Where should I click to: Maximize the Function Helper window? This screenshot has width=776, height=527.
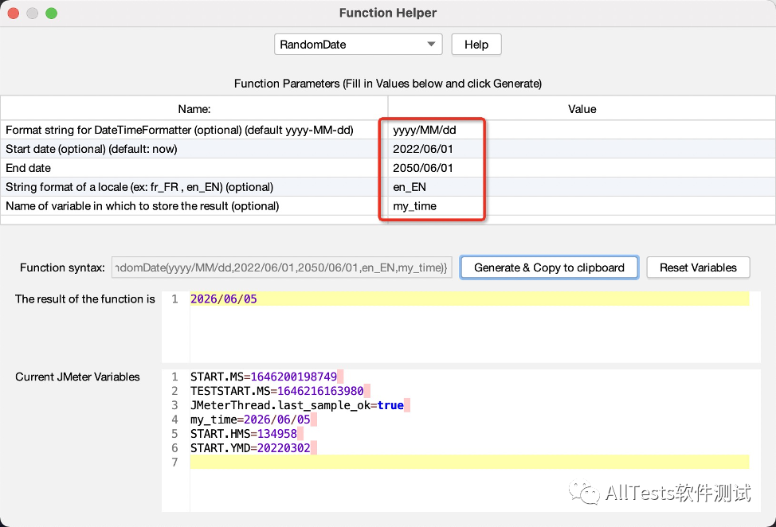[52, 14]
